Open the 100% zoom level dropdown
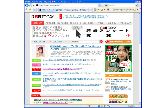Image resolution: width=166 pixels, height=108 pixels. 138,106
